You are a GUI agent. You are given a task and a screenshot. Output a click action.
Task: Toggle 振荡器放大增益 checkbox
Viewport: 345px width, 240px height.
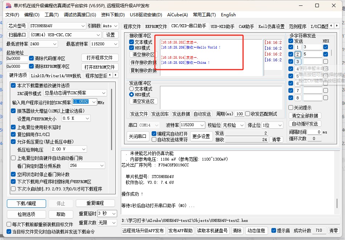click(13, 111)
